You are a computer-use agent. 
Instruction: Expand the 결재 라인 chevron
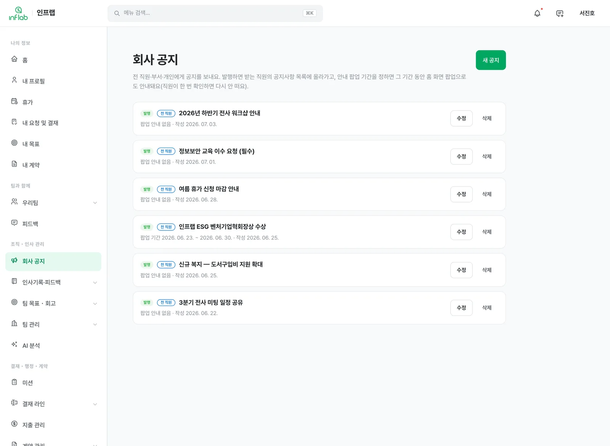(x=95, y=404)
